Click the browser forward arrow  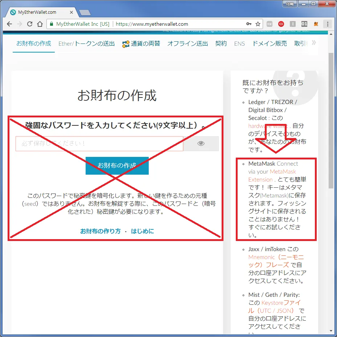click(x=20, y=24)
